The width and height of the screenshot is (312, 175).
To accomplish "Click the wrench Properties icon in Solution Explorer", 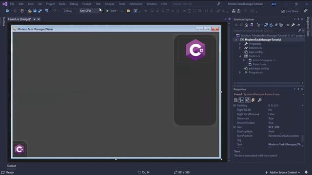I will (x=293, y=25).
